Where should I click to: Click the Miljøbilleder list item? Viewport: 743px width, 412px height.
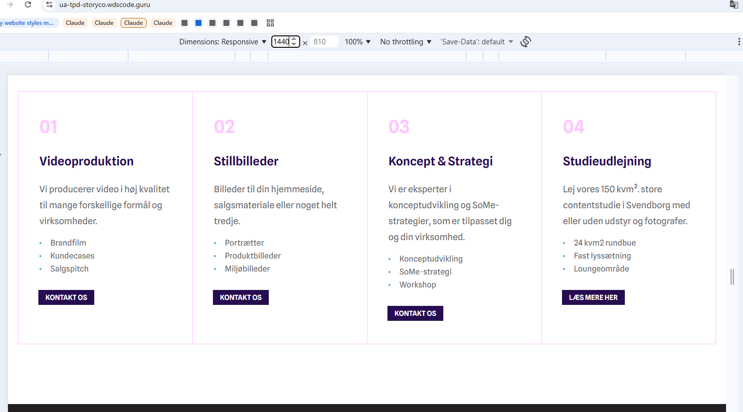pos(247,269)
